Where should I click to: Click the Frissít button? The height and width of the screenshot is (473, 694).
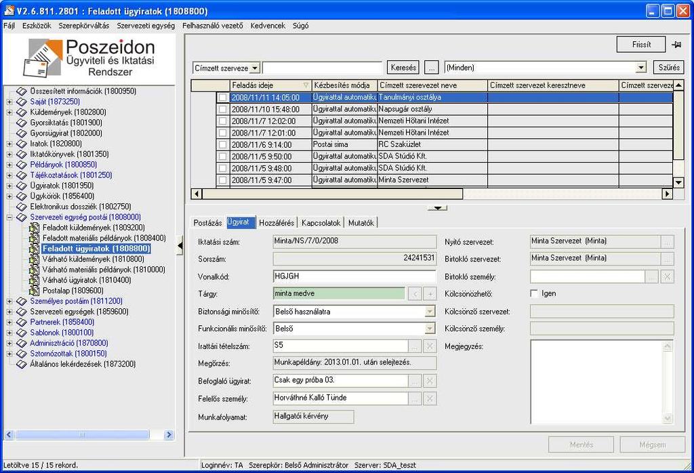641,44
